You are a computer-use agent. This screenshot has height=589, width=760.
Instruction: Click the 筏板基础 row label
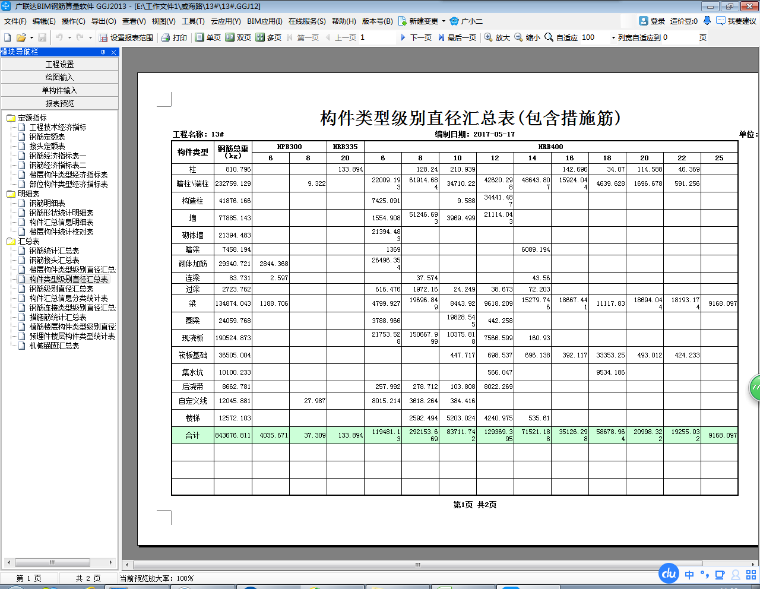[x=192, y=355]
